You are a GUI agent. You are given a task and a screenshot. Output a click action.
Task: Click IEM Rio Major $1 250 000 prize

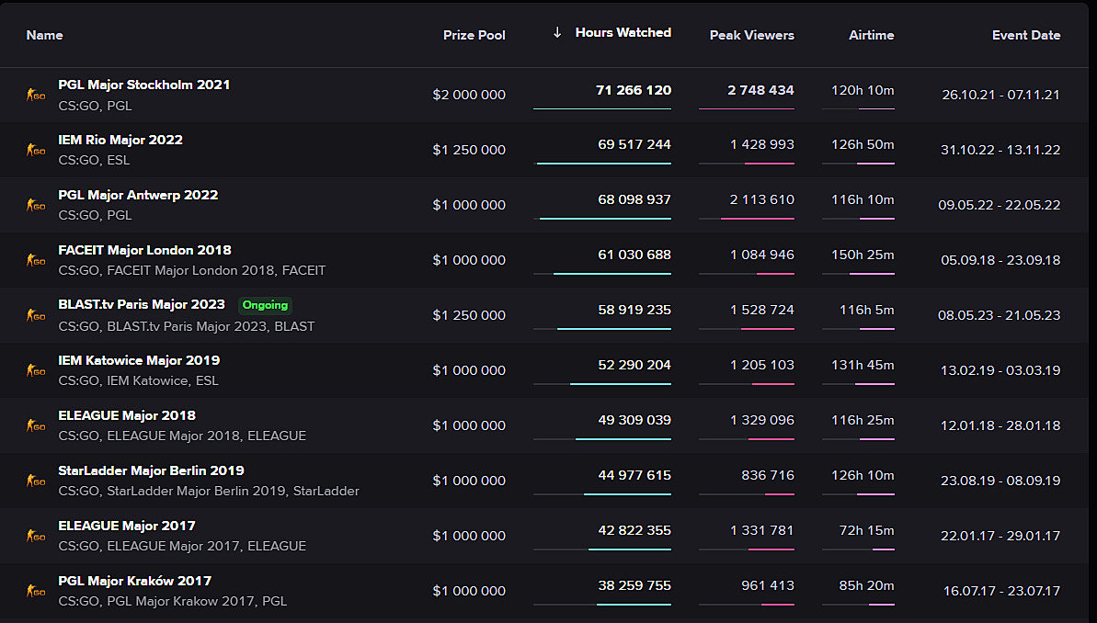pyautogui.click(x=469, y=150)
